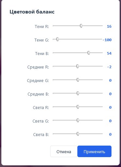Click the Света B slider handle
Screen dimensions: 121x167
78,134
